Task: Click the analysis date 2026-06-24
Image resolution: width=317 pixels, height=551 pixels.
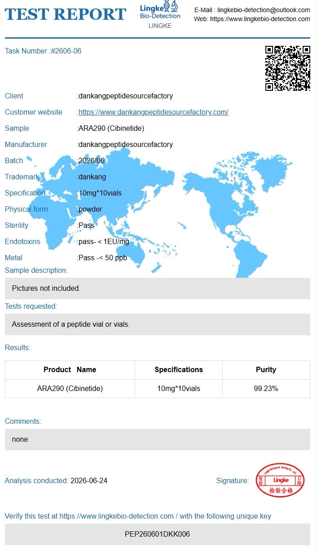Action: point(89,480)
